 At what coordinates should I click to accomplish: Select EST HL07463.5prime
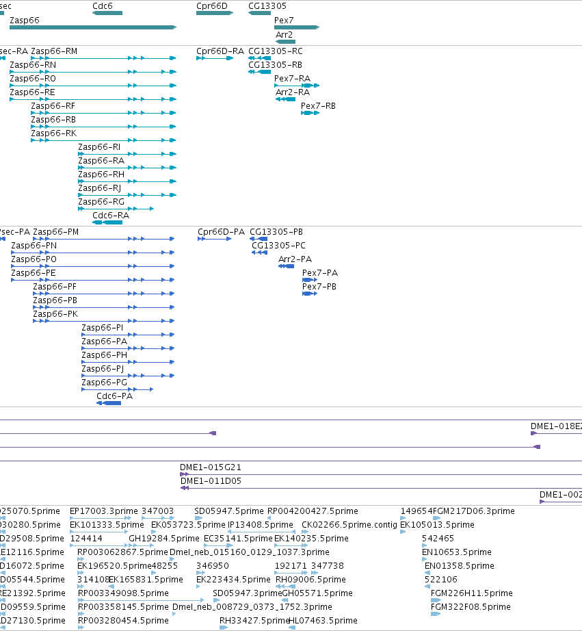pos(292,628)
